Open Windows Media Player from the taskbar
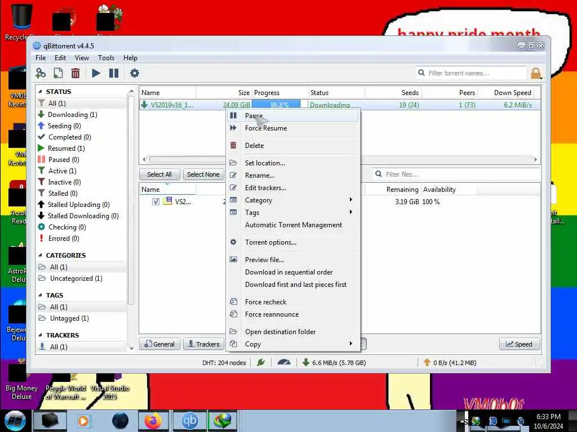The image size is (577, 432). click(83, 421)
